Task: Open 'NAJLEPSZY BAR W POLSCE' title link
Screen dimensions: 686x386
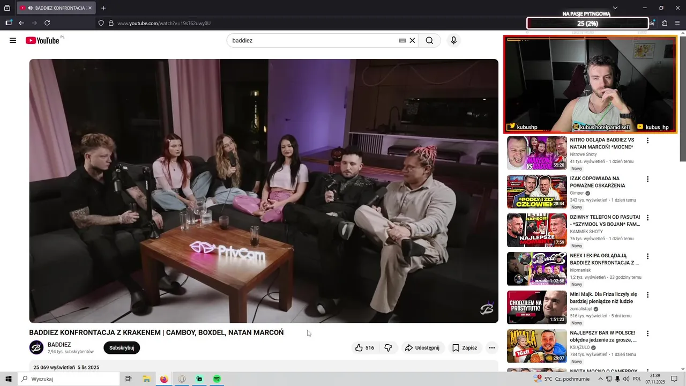Action: point(603,337)
